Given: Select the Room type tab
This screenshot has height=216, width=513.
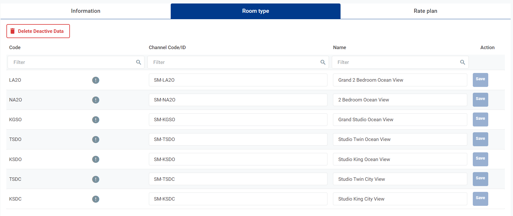Looking at the screenshot, I should (255, 11).
